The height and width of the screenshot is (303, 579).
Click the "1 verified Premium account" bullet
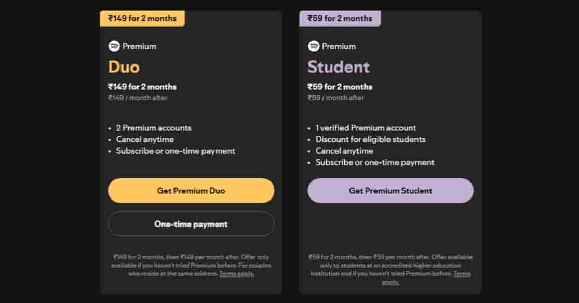coord(366,128)
